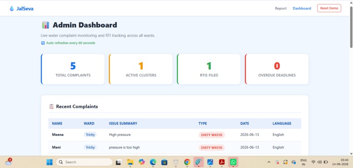353x168 pixels.
Task: Open Wi-Fi network settings in the tray
Action: [313, 162]
